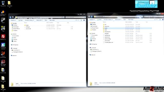
Task: Go back in the MC BACKUP window
Action: pyautogui.click(x=89, y=17)
